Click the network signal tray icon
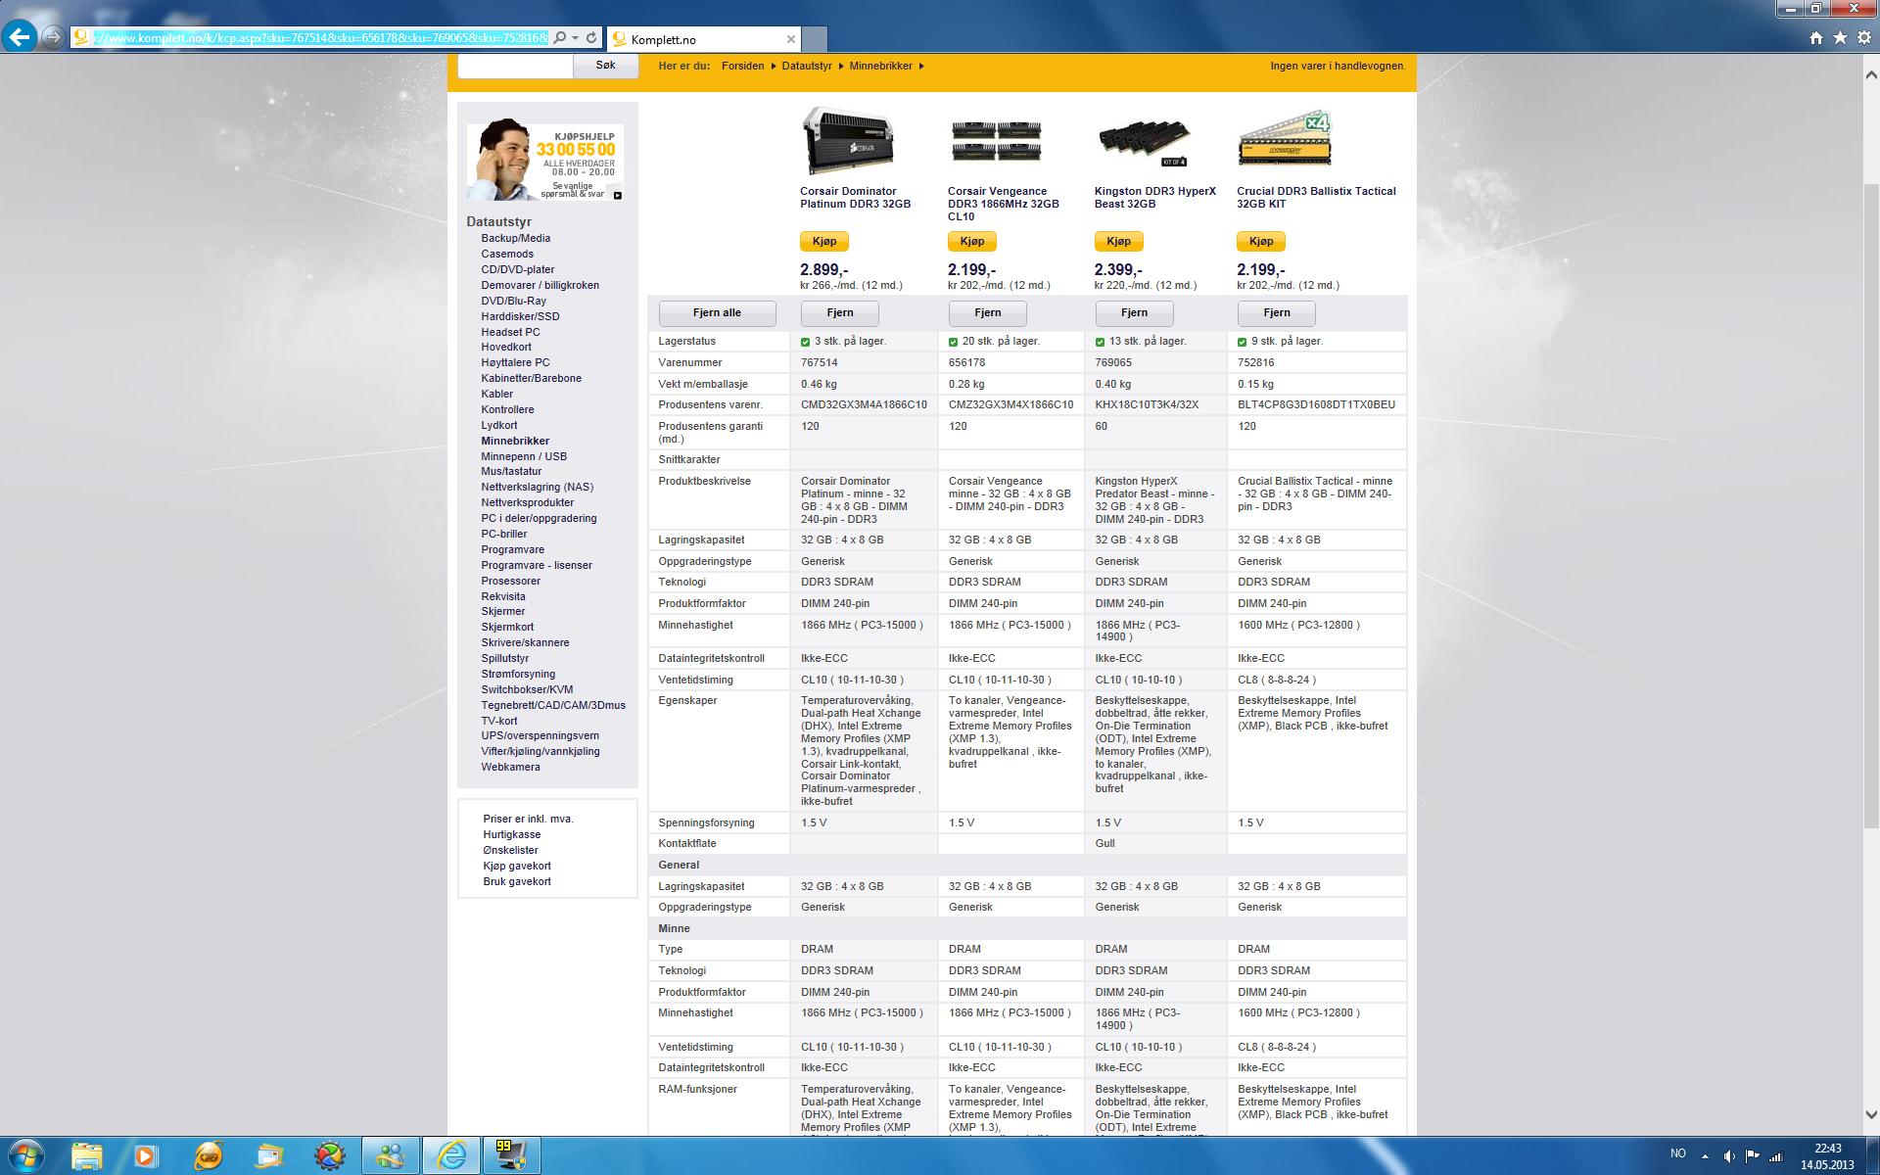 tap(1775, 1156)
